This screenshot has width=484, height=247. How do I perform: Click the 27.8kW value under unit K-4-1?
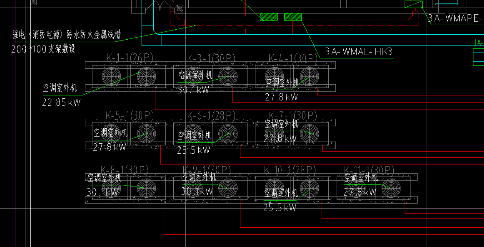[281, 97]
